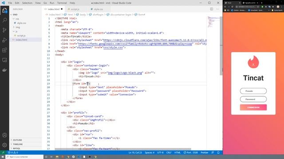Click the Pseudo input field in browser

click(253, 91)
